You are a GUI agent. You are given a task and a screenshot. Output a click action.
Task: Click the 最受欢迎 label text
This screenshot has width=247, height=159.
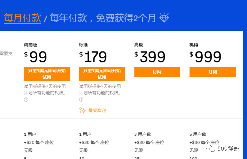[97, 110]
